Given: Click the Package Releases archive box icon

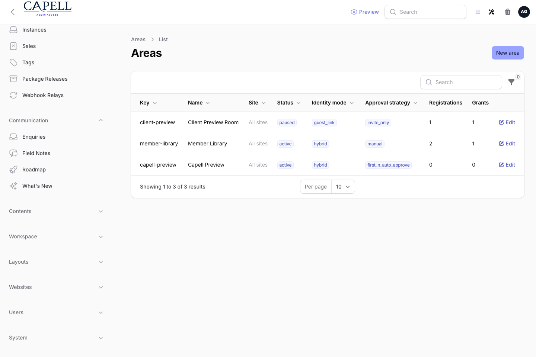Looking at the screenshot, I should pos(13,79).
